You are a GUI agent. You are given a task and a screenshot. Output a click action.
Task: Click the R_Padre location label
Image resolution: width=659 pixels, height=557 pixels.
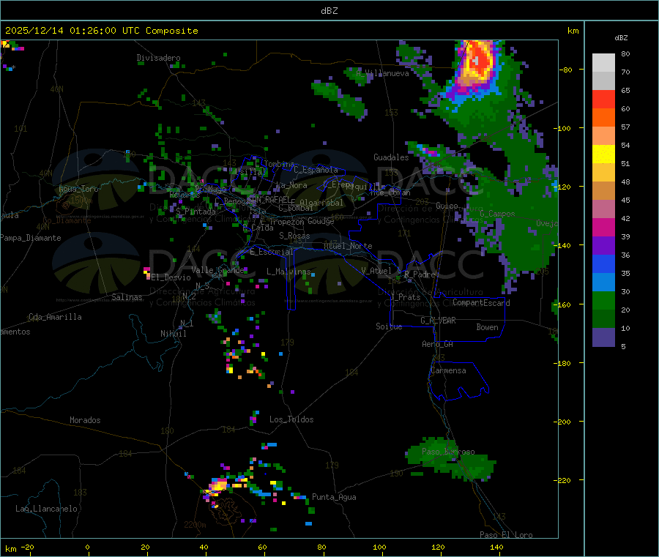click(x=420, y=274)
